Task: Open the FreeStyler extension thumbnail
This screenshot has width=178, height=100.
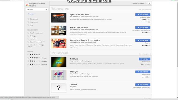Action: point(59,75)
